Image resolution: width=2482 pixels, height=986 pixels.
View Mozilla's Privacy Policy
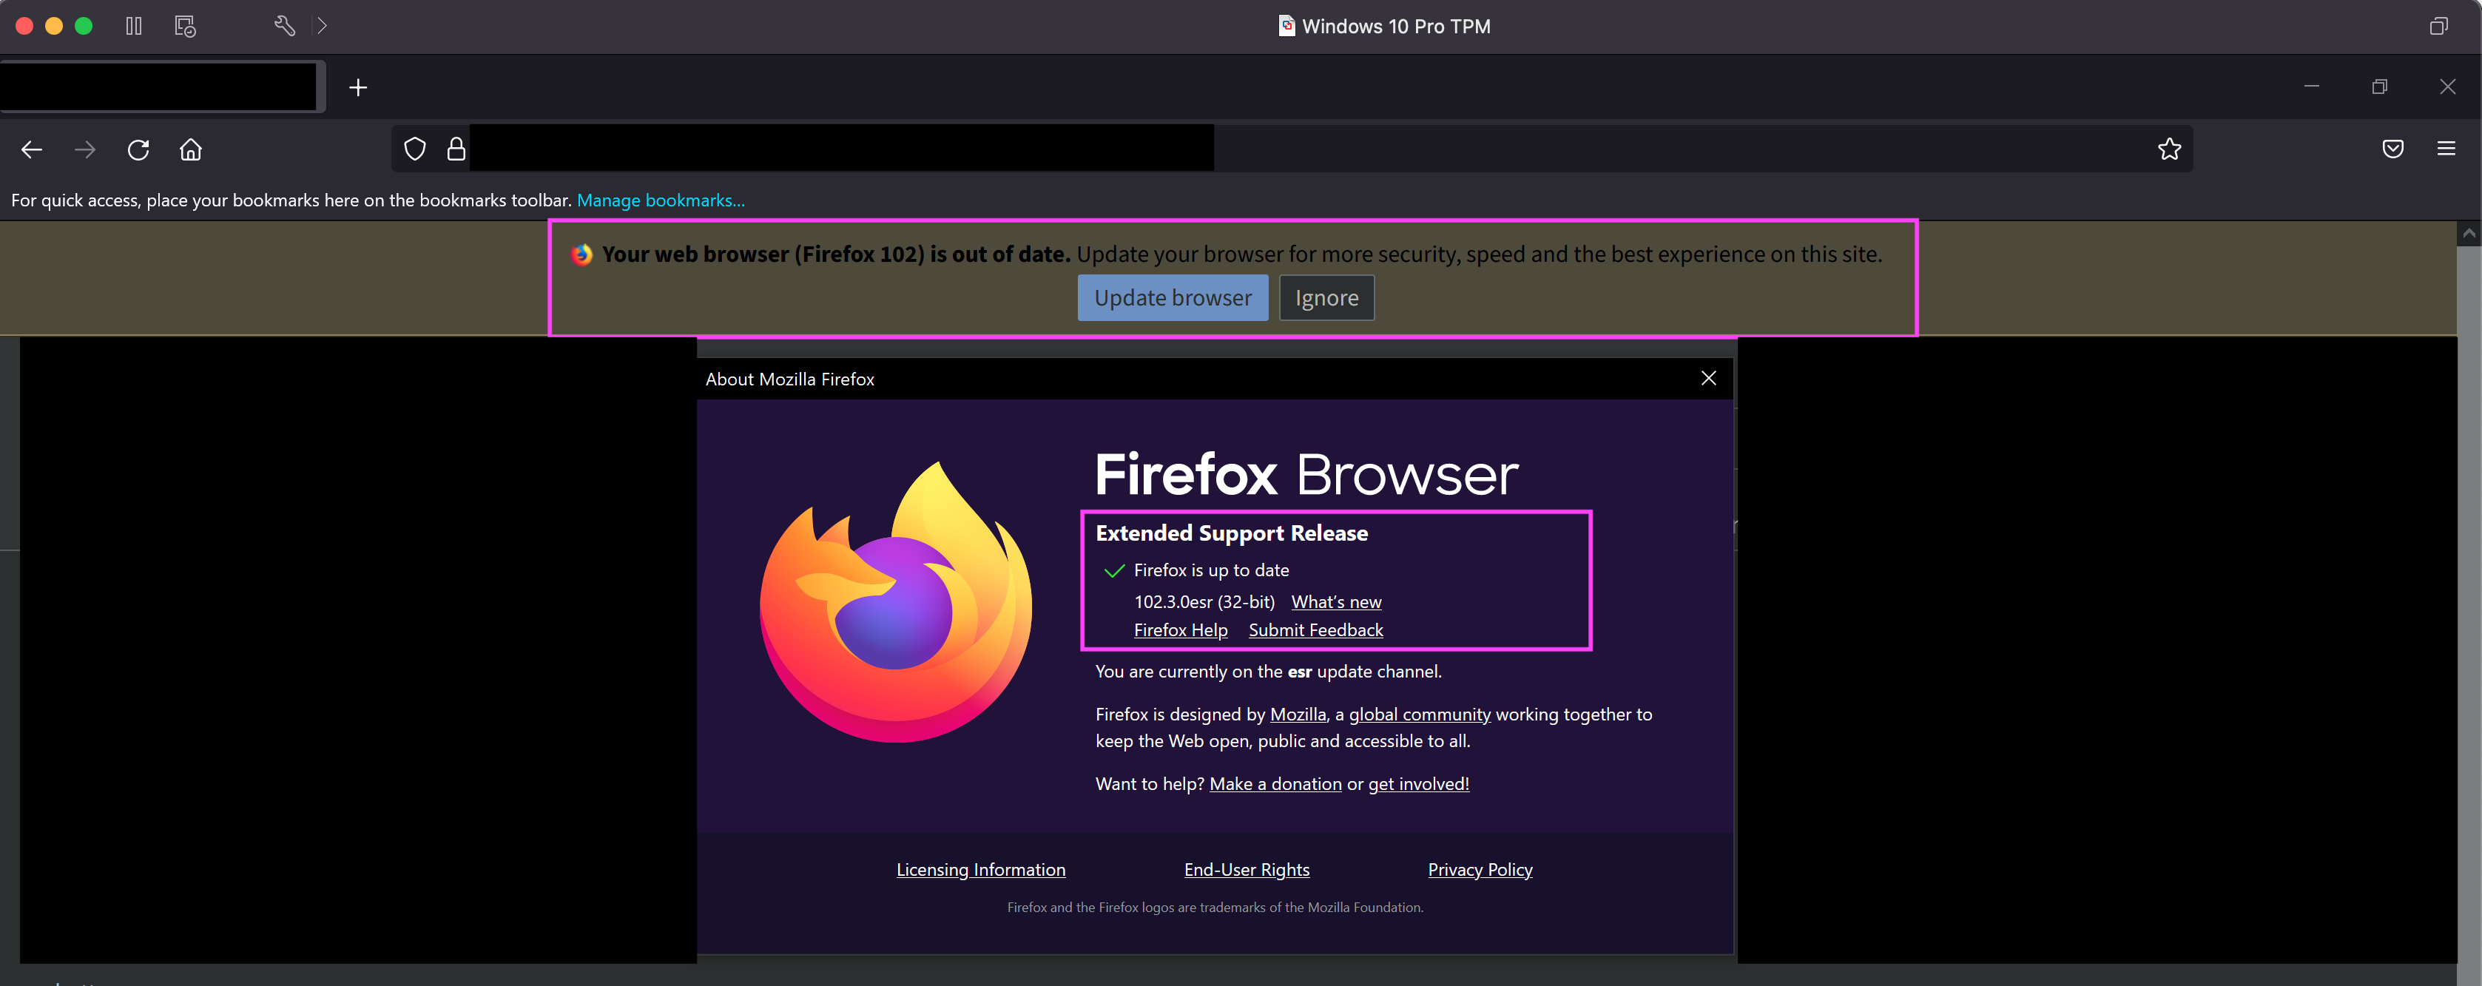1480,868
